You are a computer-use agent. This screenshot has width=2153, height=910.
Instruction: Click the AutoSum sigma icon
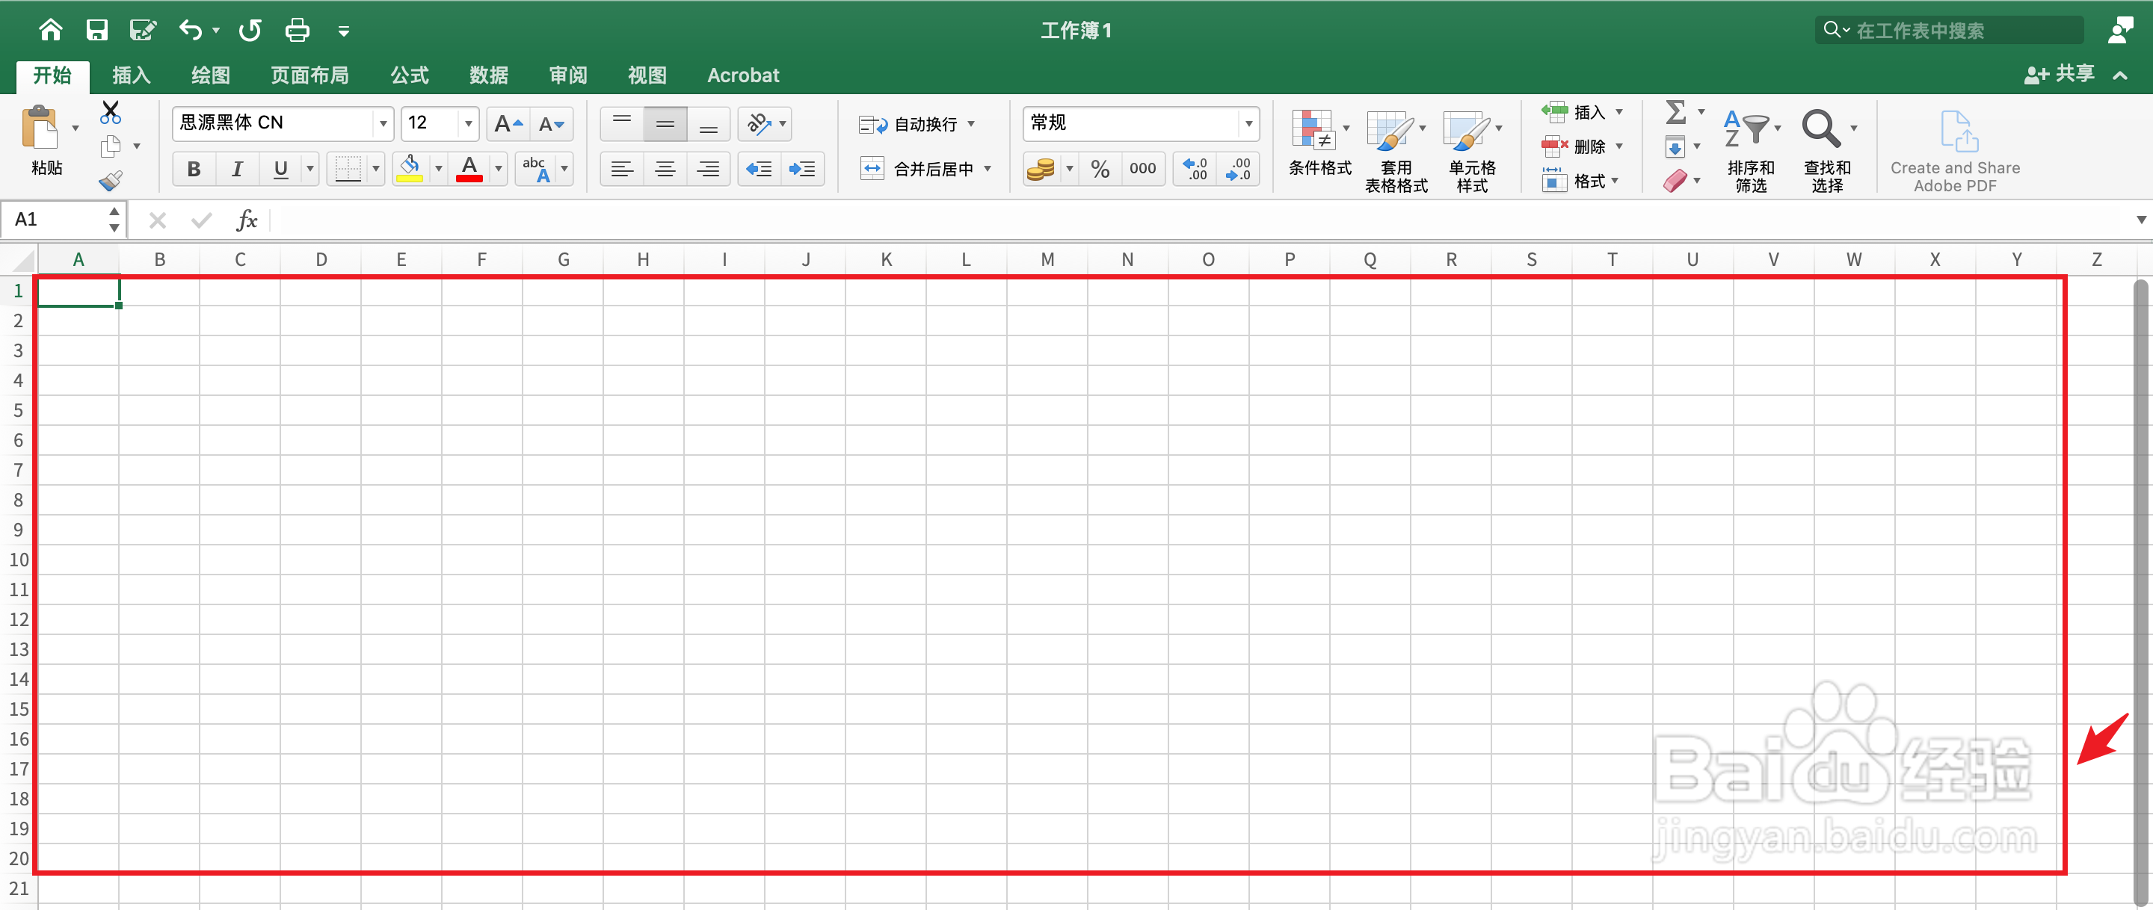click(1675, 112)
